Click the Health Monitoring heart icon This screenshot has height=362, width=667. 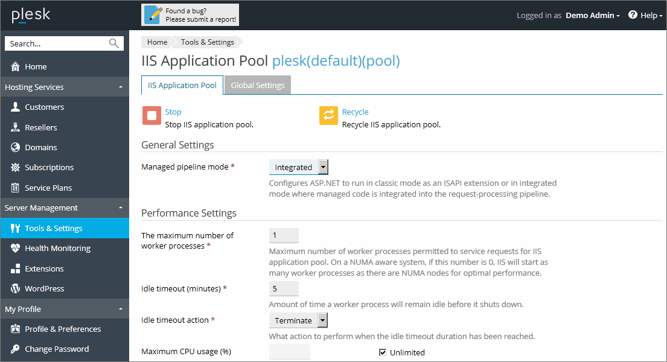point(16,249)
